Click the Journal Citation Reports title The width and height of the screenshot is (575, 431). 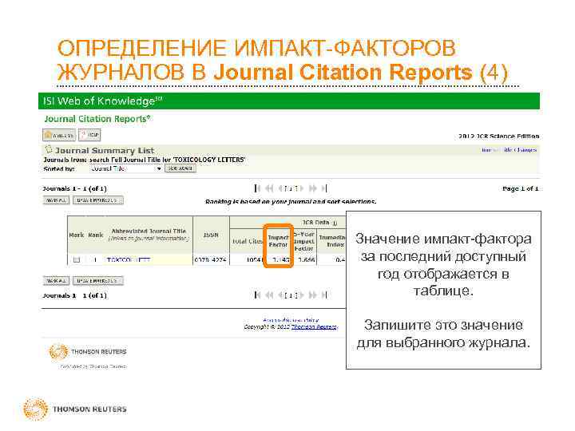point(97,119)
